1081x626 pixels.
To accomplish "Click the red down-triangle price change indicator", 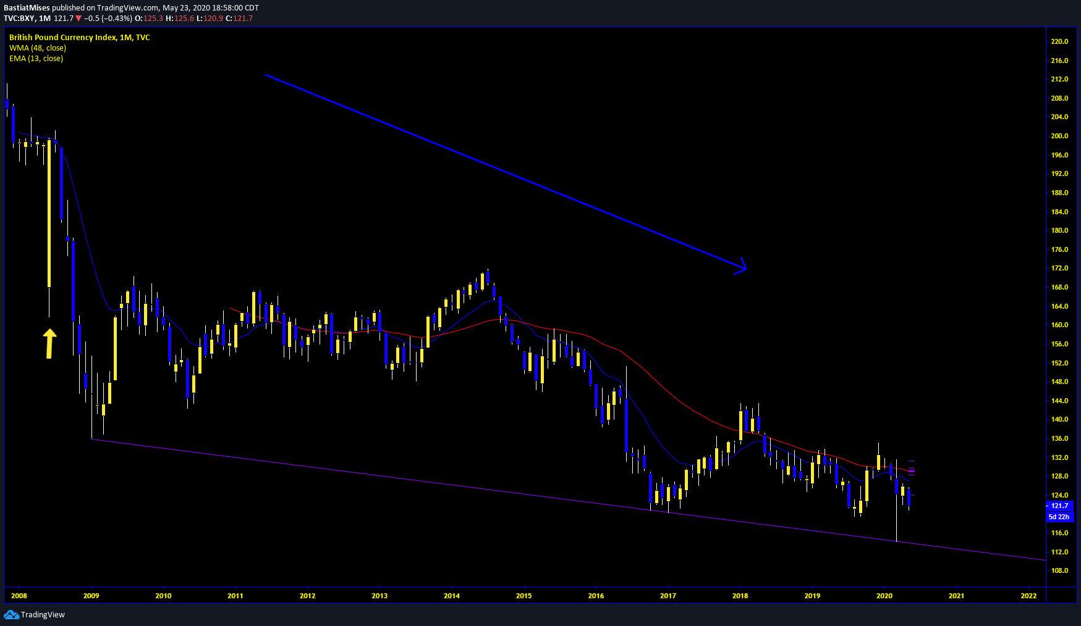I will 78,19.
